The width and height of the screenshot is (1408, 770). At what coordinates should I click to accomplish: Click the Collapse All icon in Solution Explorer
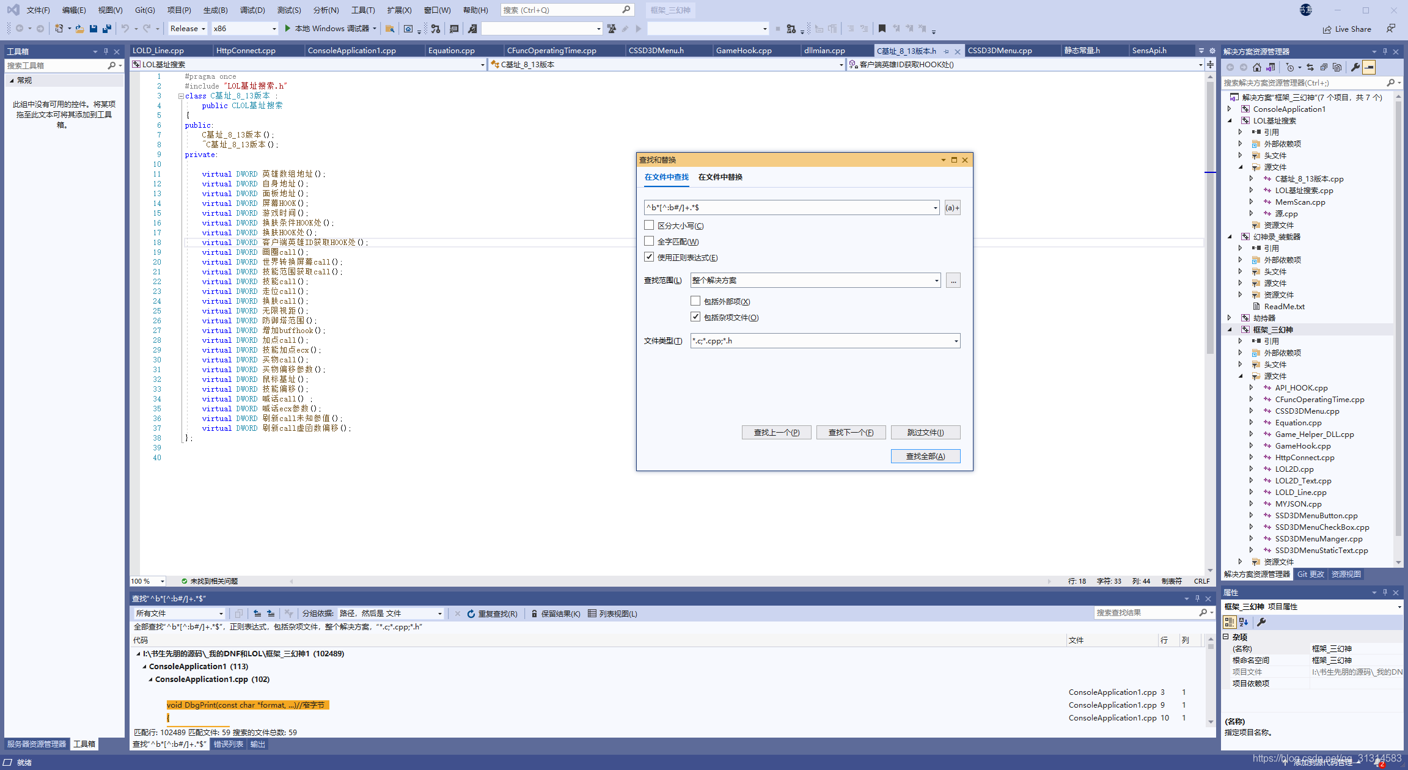point(1324,67)
